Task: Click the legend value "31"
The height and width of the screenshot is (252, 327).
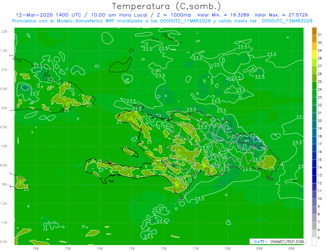Action: coord(320,35)
